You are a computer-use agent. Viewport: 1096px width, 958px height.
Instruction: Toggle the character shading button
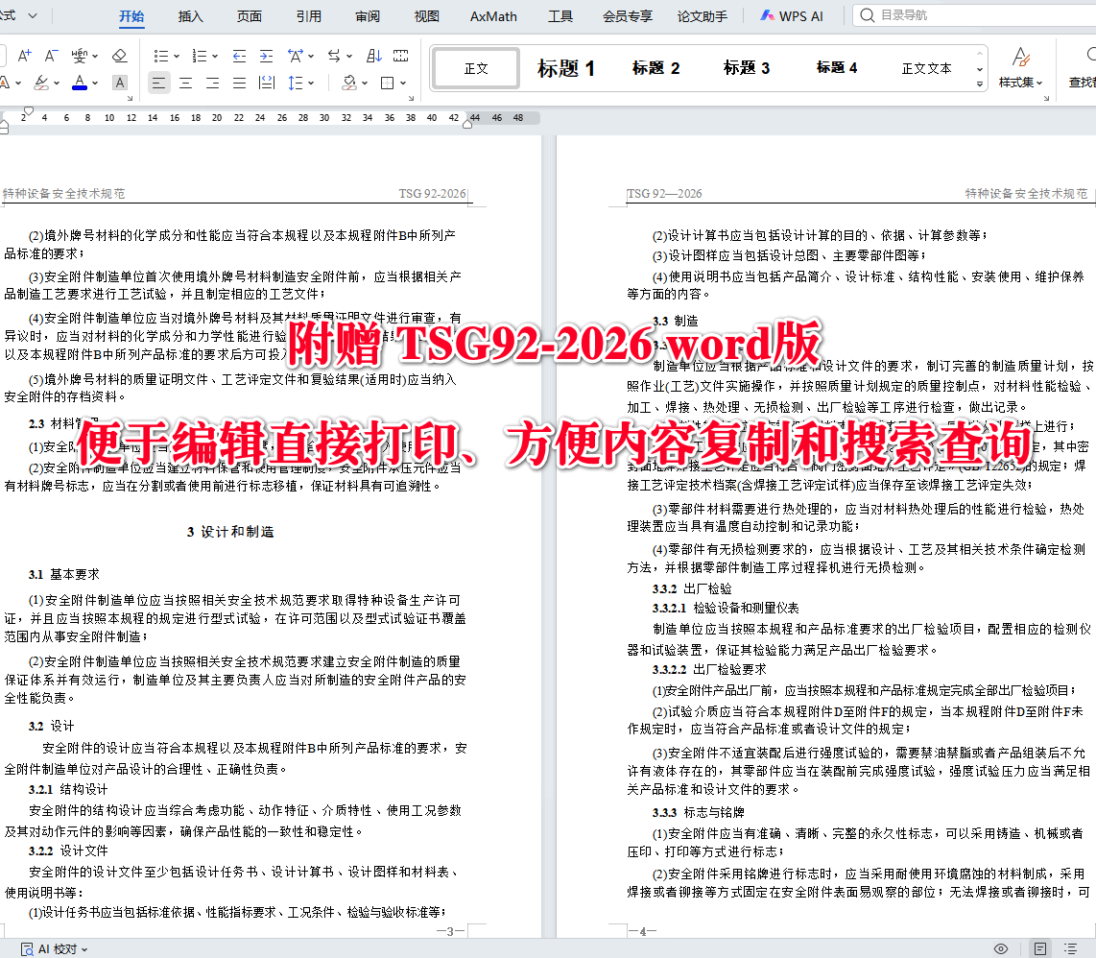tap(118, 82)
